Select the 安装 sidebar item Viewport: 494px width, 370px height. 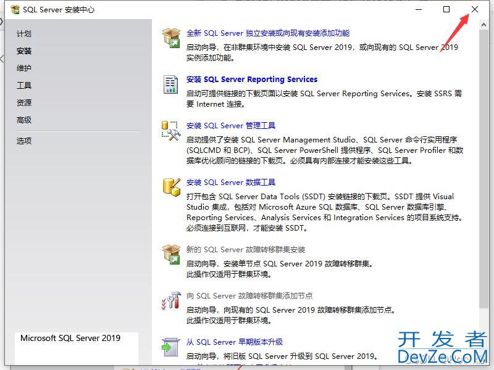[24, 51]
